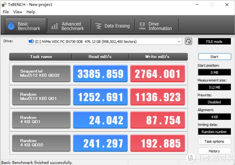Click the Read mB/s column header
The width and height of the screenshot is (235, 165).
(100, 57)
